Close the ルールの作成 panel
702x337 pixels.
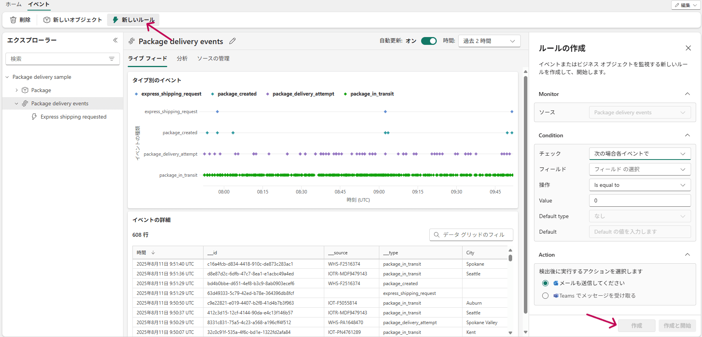(x=688, y=48)
